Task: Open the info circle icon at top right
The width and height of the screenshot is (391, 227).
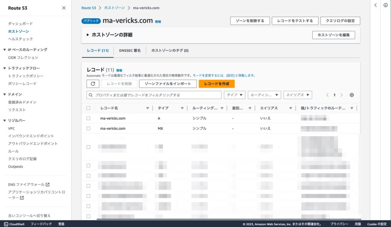Action: 386,5
